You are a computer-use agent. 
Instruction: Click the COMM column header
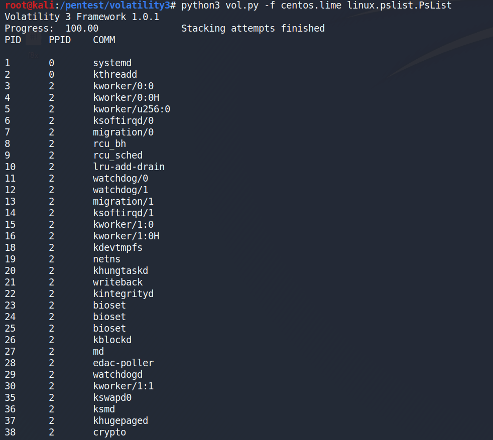[x=104, y=40]
